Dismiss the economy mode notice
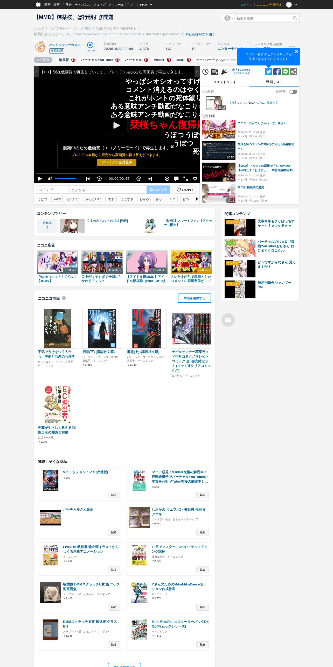 click(x=172, y=147)
